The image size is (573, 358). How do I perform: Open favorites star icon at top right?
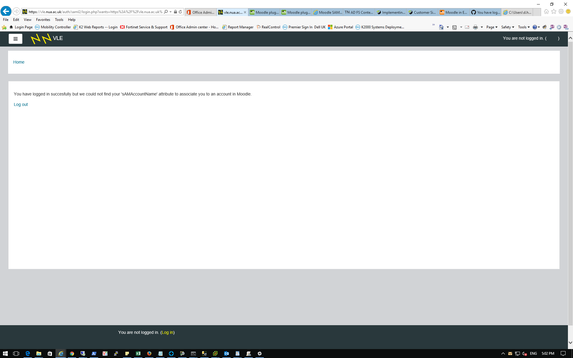554,12
